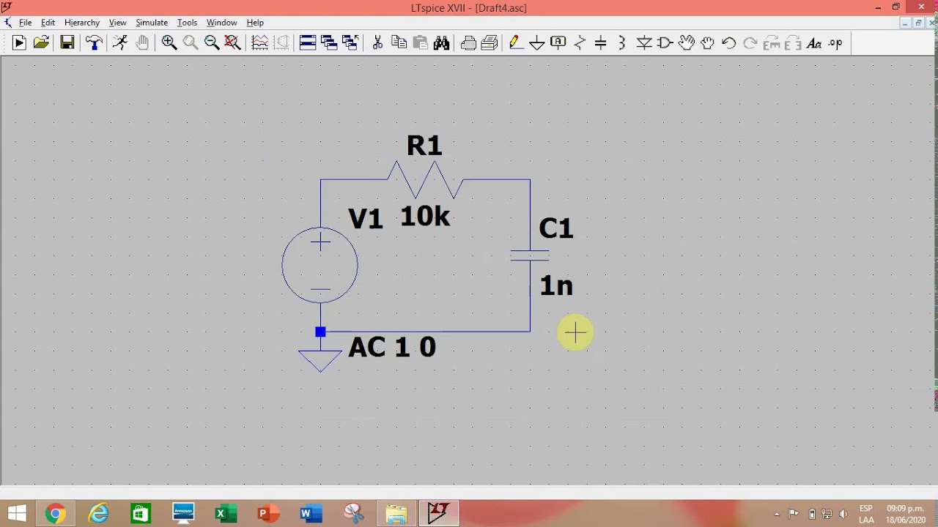The width and height of the screenshot is (938, 527).
Task: Click the 1n capacitor value text
Action: click(x=556, y=285)
